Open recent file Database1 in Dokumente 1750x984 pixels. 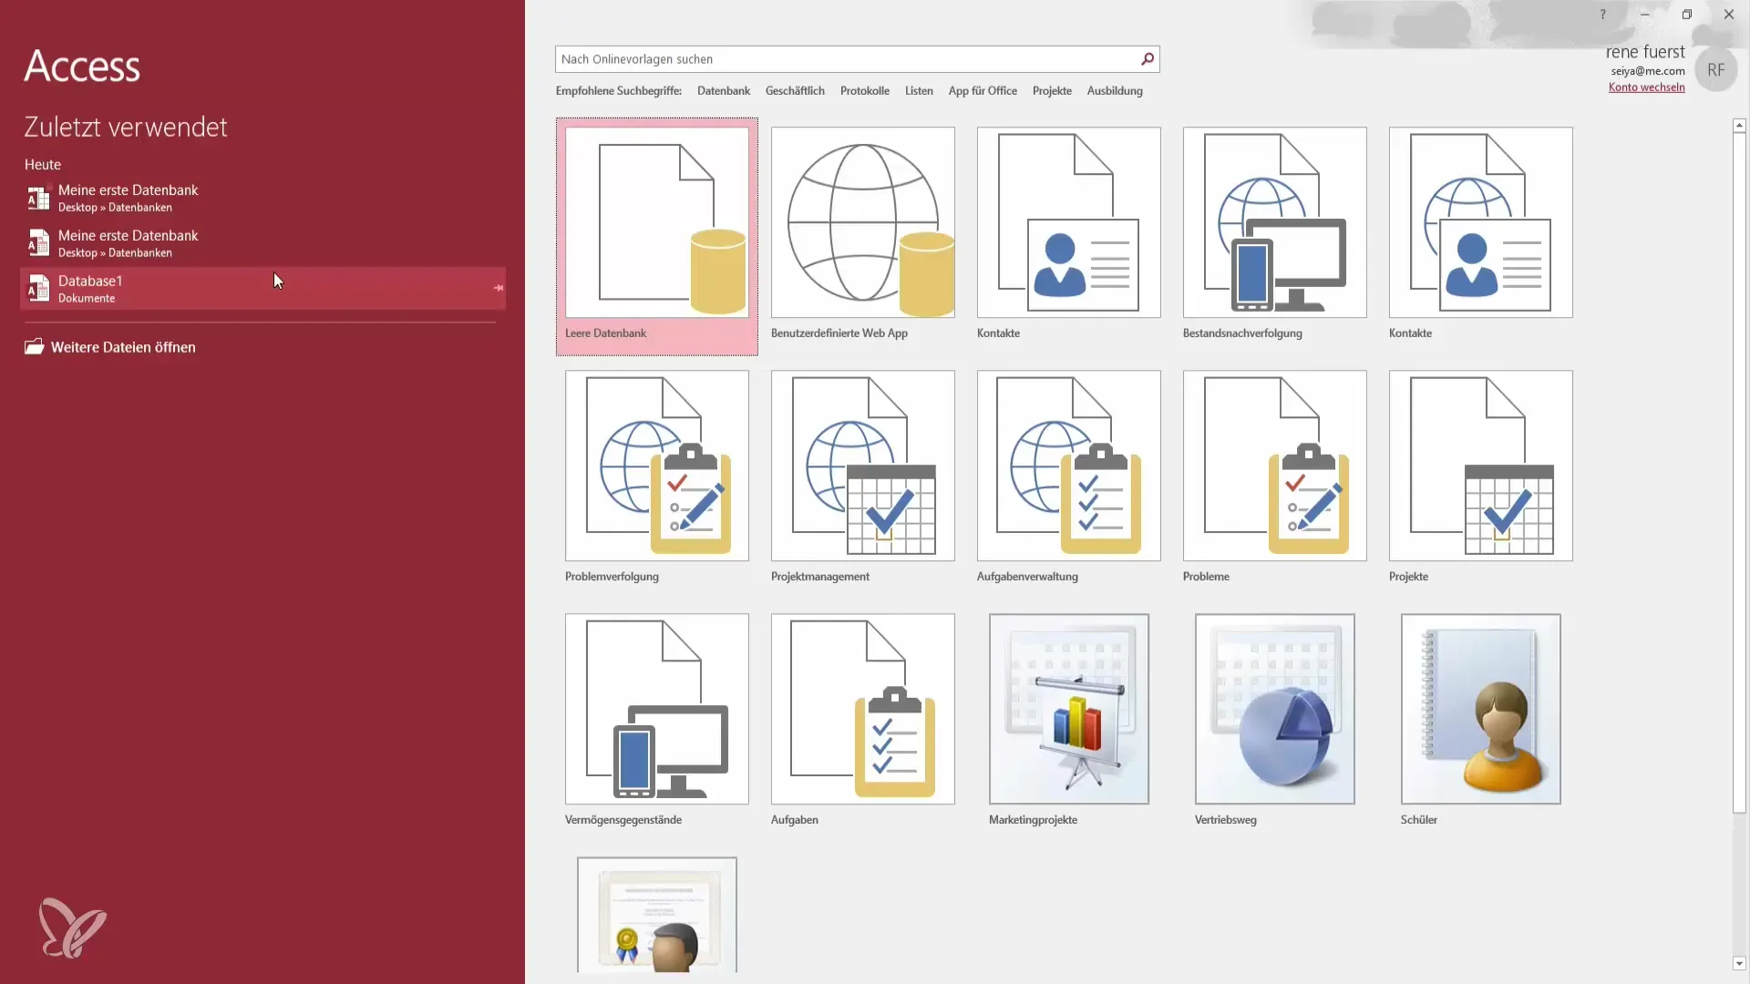coord(262,288)
